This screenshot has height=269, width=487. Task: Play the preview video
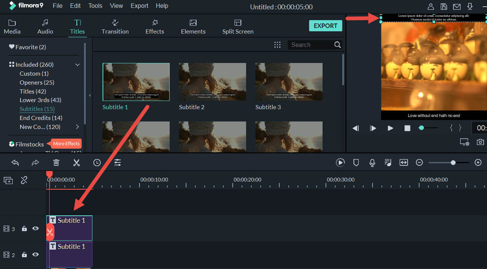coord(390,128)
